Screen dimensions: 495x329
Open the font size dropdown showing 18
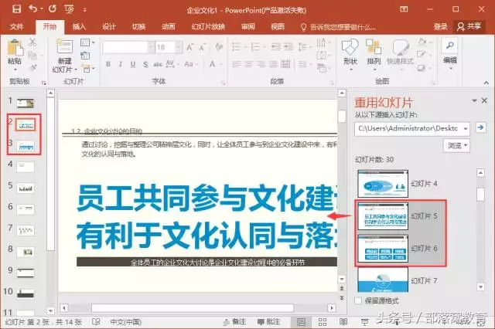pyautogui.click(x=179, y=47)
